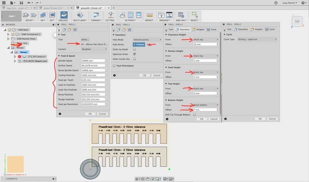Enable the Order by Depth checkbox
The width and height of the screenshot is (309, 182).
pos(134,49)
